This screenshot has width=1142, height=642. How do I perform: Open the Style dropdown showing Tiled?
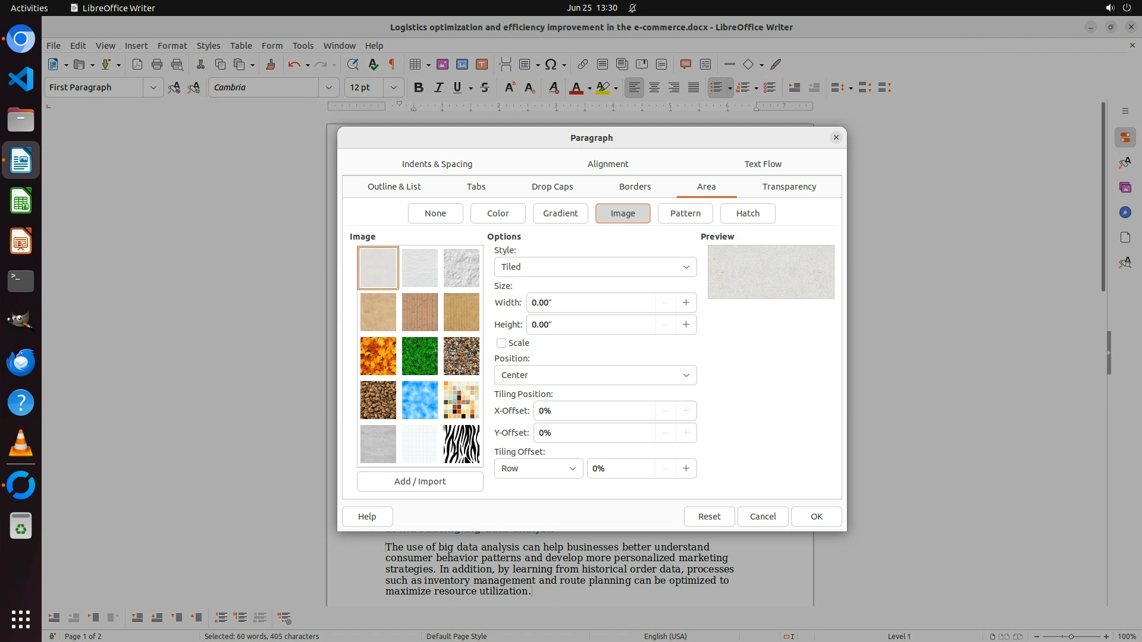(x=595, y=267)
